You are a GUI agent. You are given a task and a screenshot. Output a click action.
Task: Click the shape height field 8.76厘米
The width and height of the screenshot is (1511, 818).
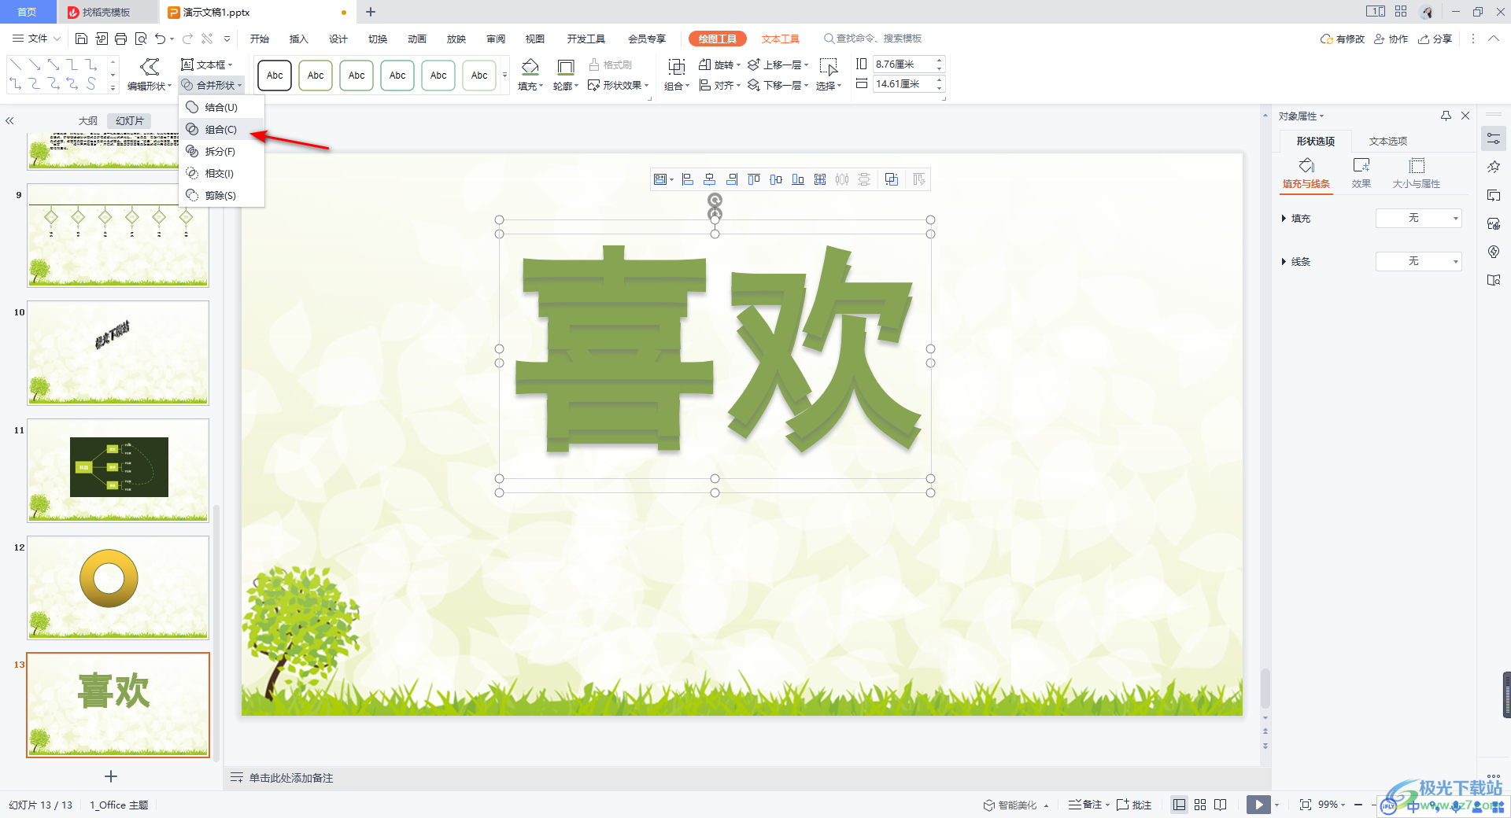903,64
